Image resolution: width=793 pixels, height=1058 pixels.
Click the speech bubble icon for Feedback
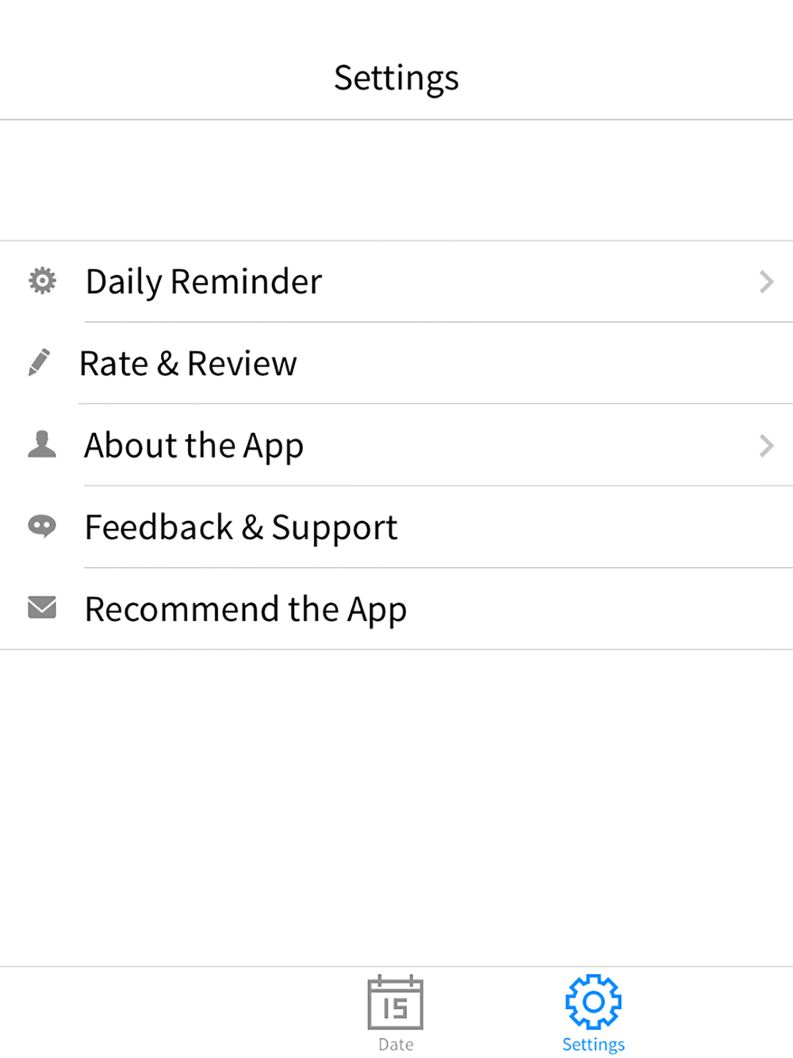pyautogui.click(x=42, y=526)
